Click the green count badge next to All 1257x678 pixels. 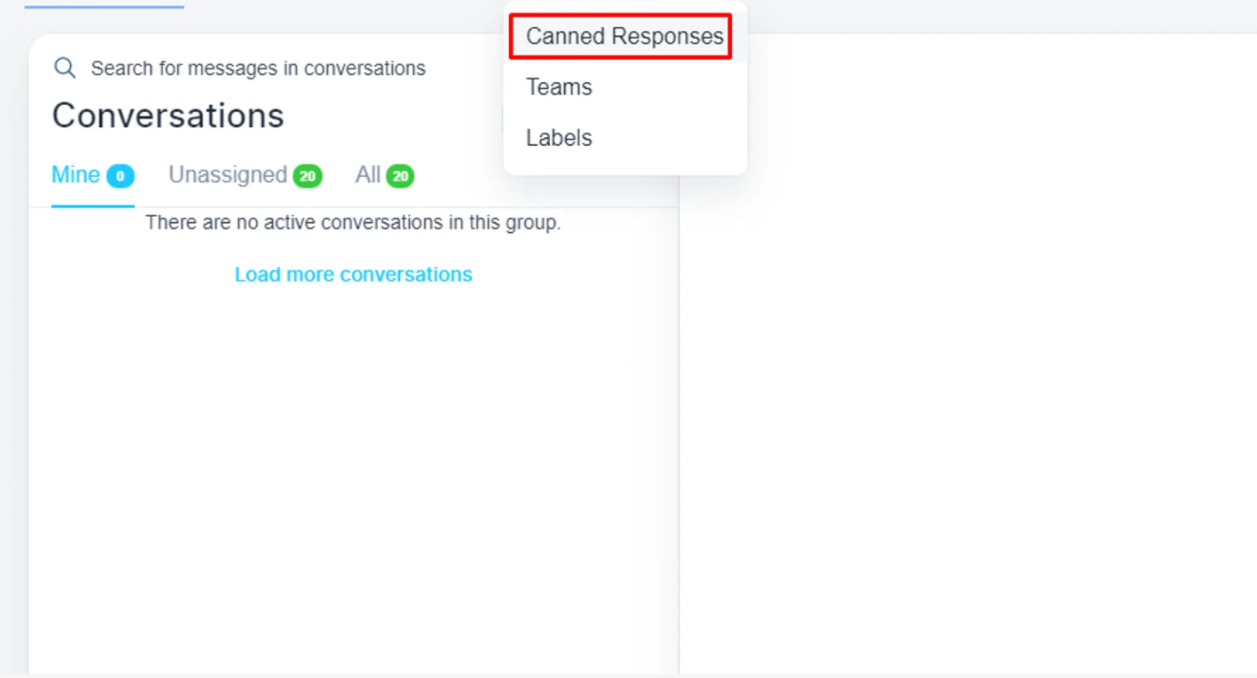click(400, 176)
